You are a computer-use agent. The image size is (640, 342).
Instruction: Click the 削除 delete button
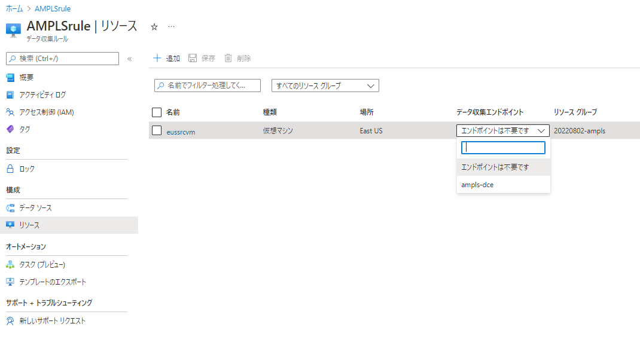[x=237, y=59]
